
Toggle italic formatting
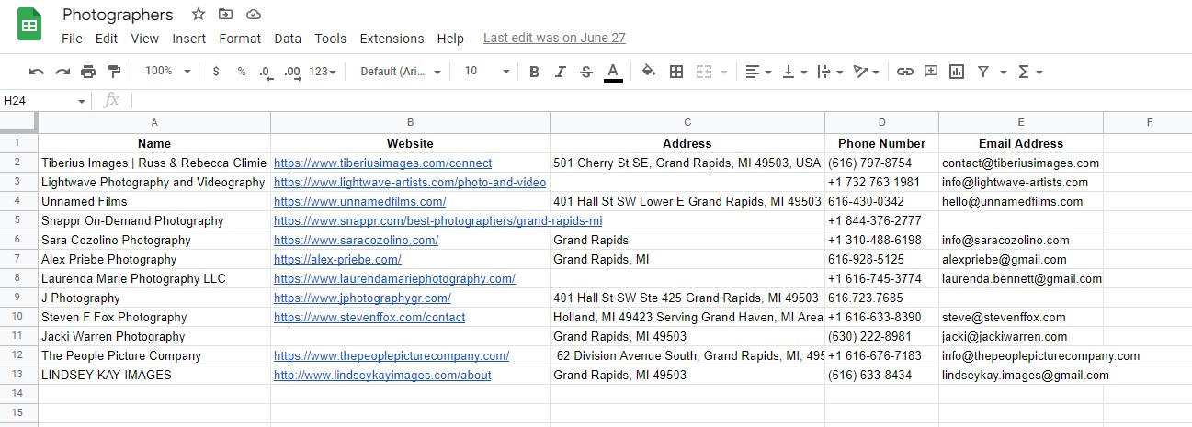pos(560,72)
